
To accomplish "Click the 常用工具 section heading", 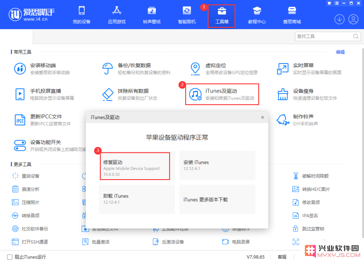I will pyautogui.click(x=22, y=52).
